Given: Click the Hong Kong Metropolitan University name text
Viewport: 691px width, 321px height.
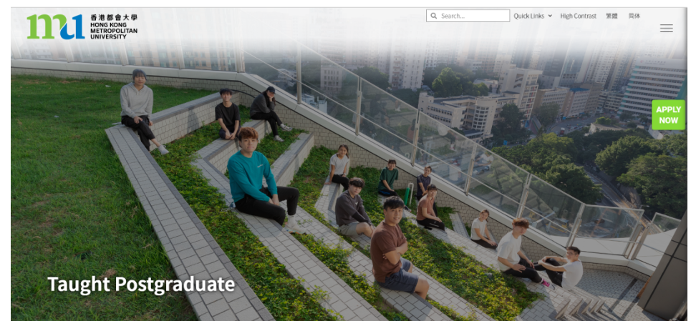Looking at the screenshot, I should click(113, 31).
